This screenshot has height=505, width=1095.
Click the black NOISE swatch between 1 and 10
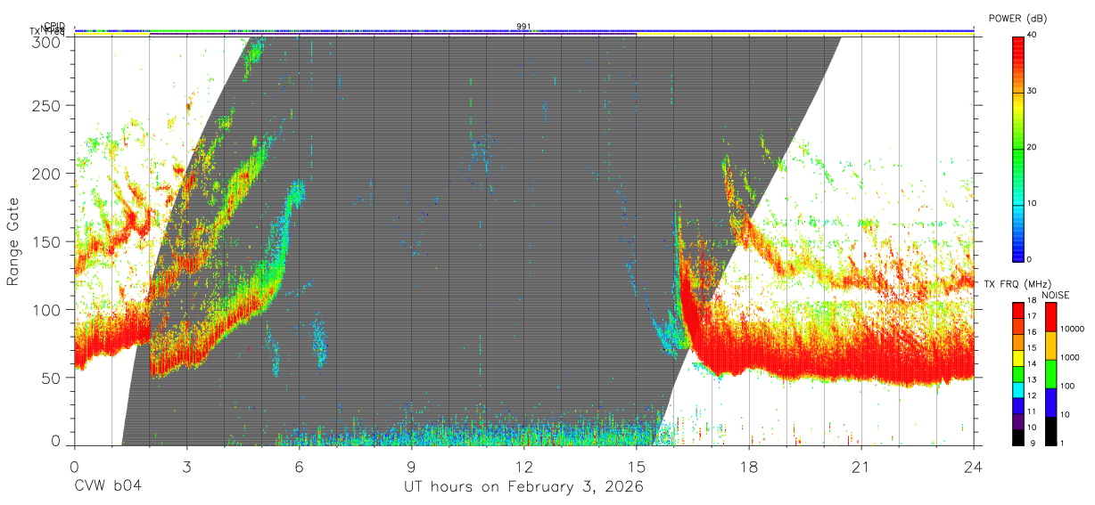tap(1050, 431)
